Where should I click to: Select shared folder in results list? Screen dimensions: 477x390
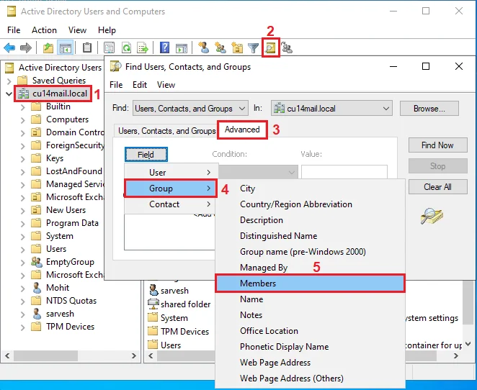pyautogui.click(x=185, y=304)
